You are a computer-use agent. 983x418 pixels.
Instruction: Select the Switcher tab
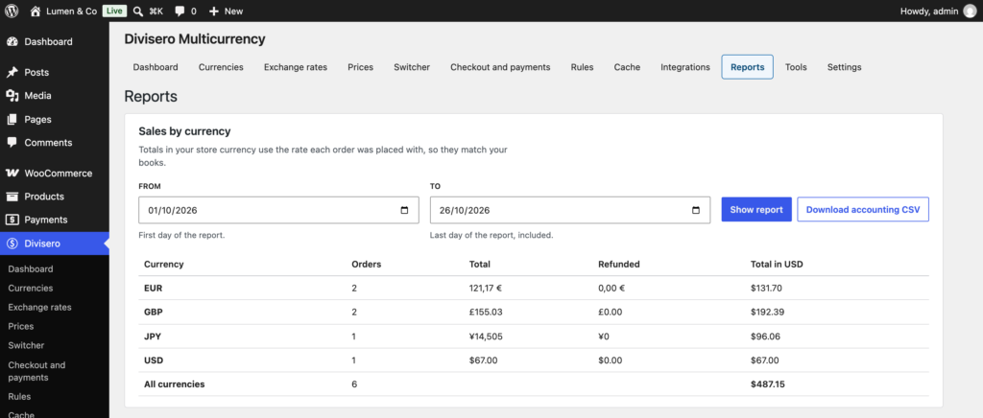pyautogui.click(x=412, y=67)
